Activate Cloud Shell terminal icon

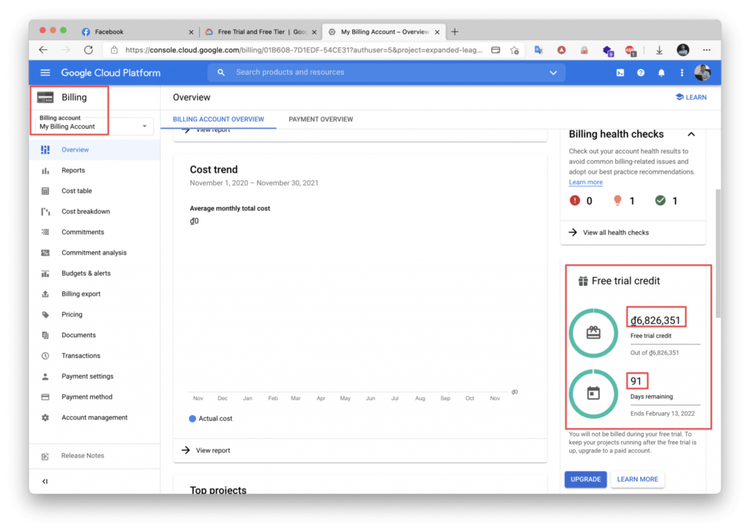[x=620, y=73]
